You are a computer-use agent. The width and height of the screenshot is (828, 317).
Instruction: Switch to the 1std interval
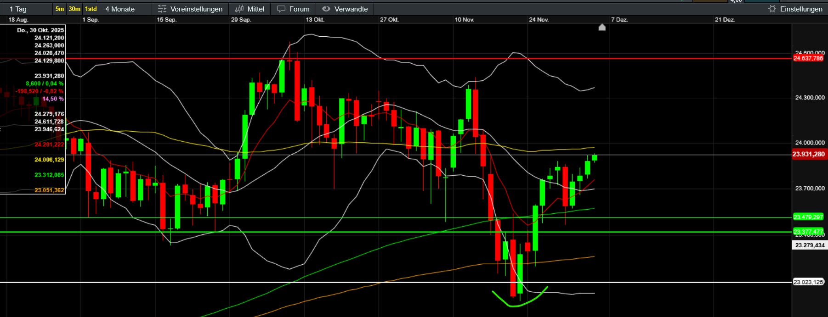point(91,9)
